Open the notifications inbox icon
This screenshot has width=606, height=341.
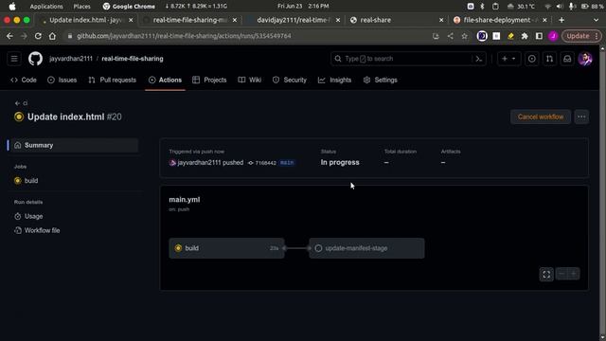pos(567,59)
